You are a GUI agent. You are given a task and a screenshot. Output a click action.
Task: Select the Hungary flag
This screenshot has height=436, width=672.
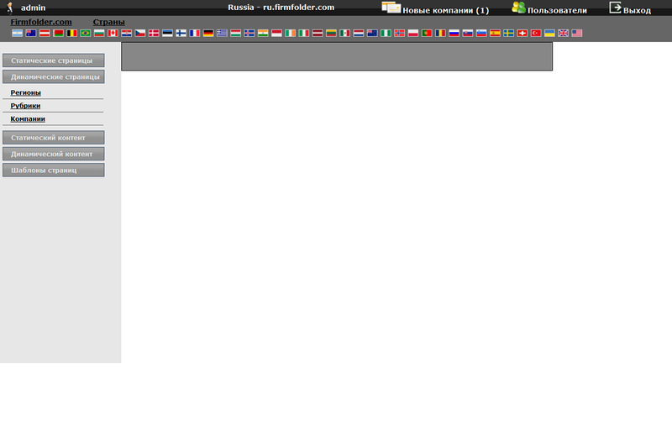[x=236, y=33]
